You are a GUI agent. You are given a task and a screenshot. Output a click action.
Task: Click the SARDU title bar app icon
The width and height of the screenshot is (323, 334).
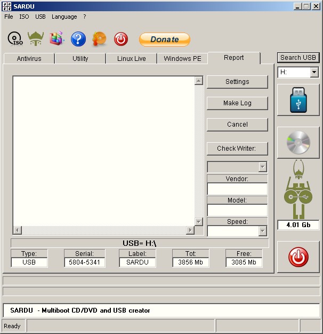[x=6, y=6]
